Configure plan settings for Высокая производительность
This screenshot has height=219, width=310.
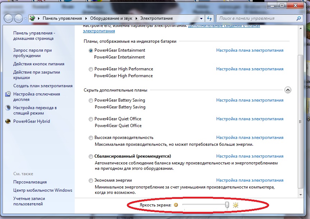pos(250,138)
